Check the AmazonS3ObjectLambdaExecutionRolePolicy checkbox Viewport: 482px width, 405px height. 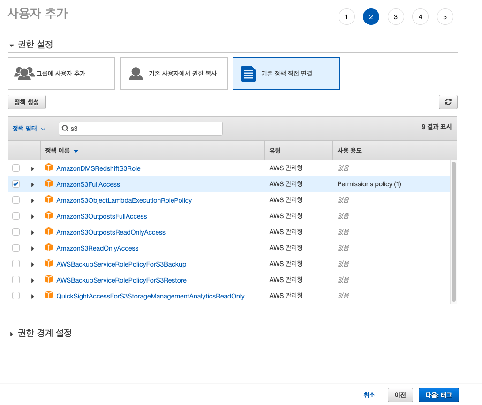pyautogui.click(x=16, y=200)
